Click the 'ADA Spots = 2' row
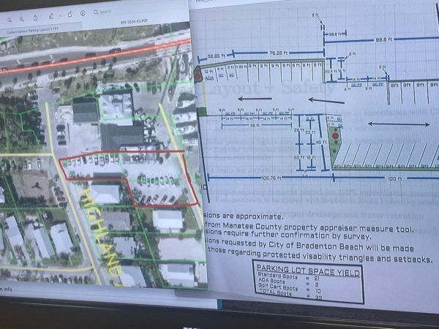 click(288, 282)
